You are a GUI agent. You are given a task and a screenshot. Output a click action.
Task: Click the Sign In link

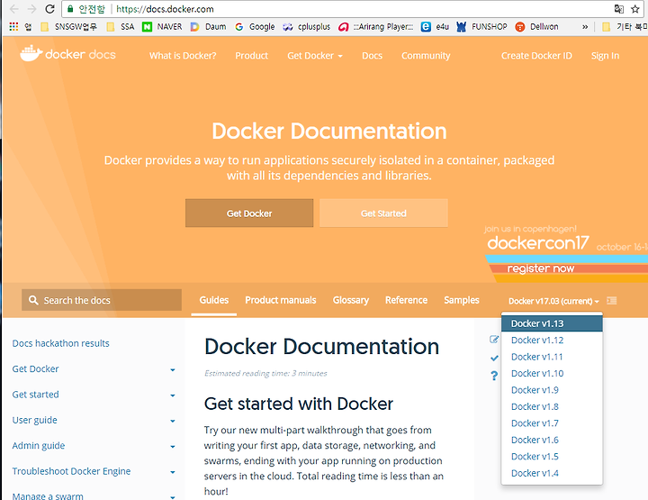[x=605, y=56]
